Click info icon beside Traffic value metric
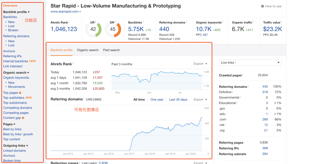The height and width of the screenshot is (164, 315). (x=281, y=22)
